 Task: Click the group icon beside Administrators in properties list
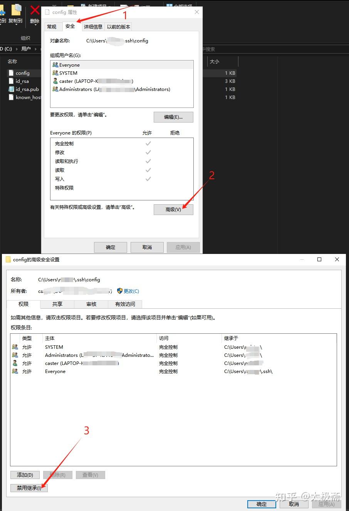(x=55, y=89)
